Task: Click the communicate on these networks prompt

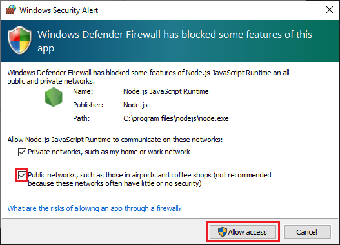Action: pos(115,140)
